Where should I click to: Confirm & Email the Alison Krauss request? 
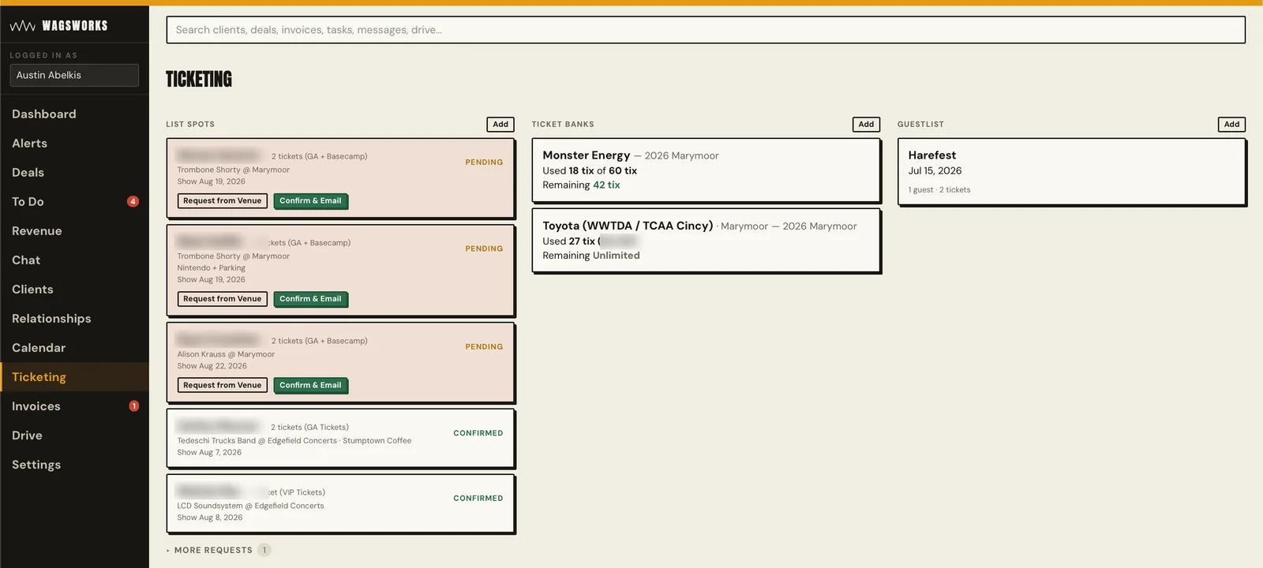tap(310, 386)
